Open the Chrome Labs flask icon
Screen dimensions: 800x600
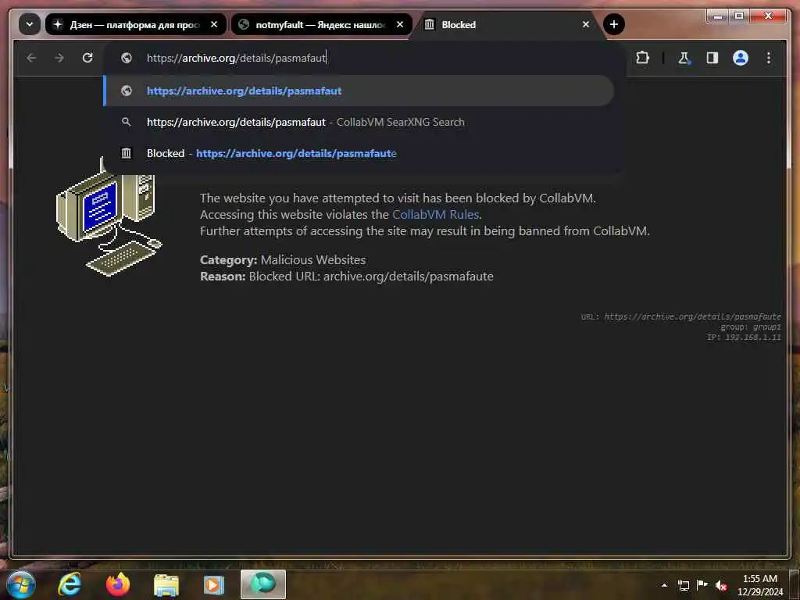pyautogui.click(x=684, y=58)
